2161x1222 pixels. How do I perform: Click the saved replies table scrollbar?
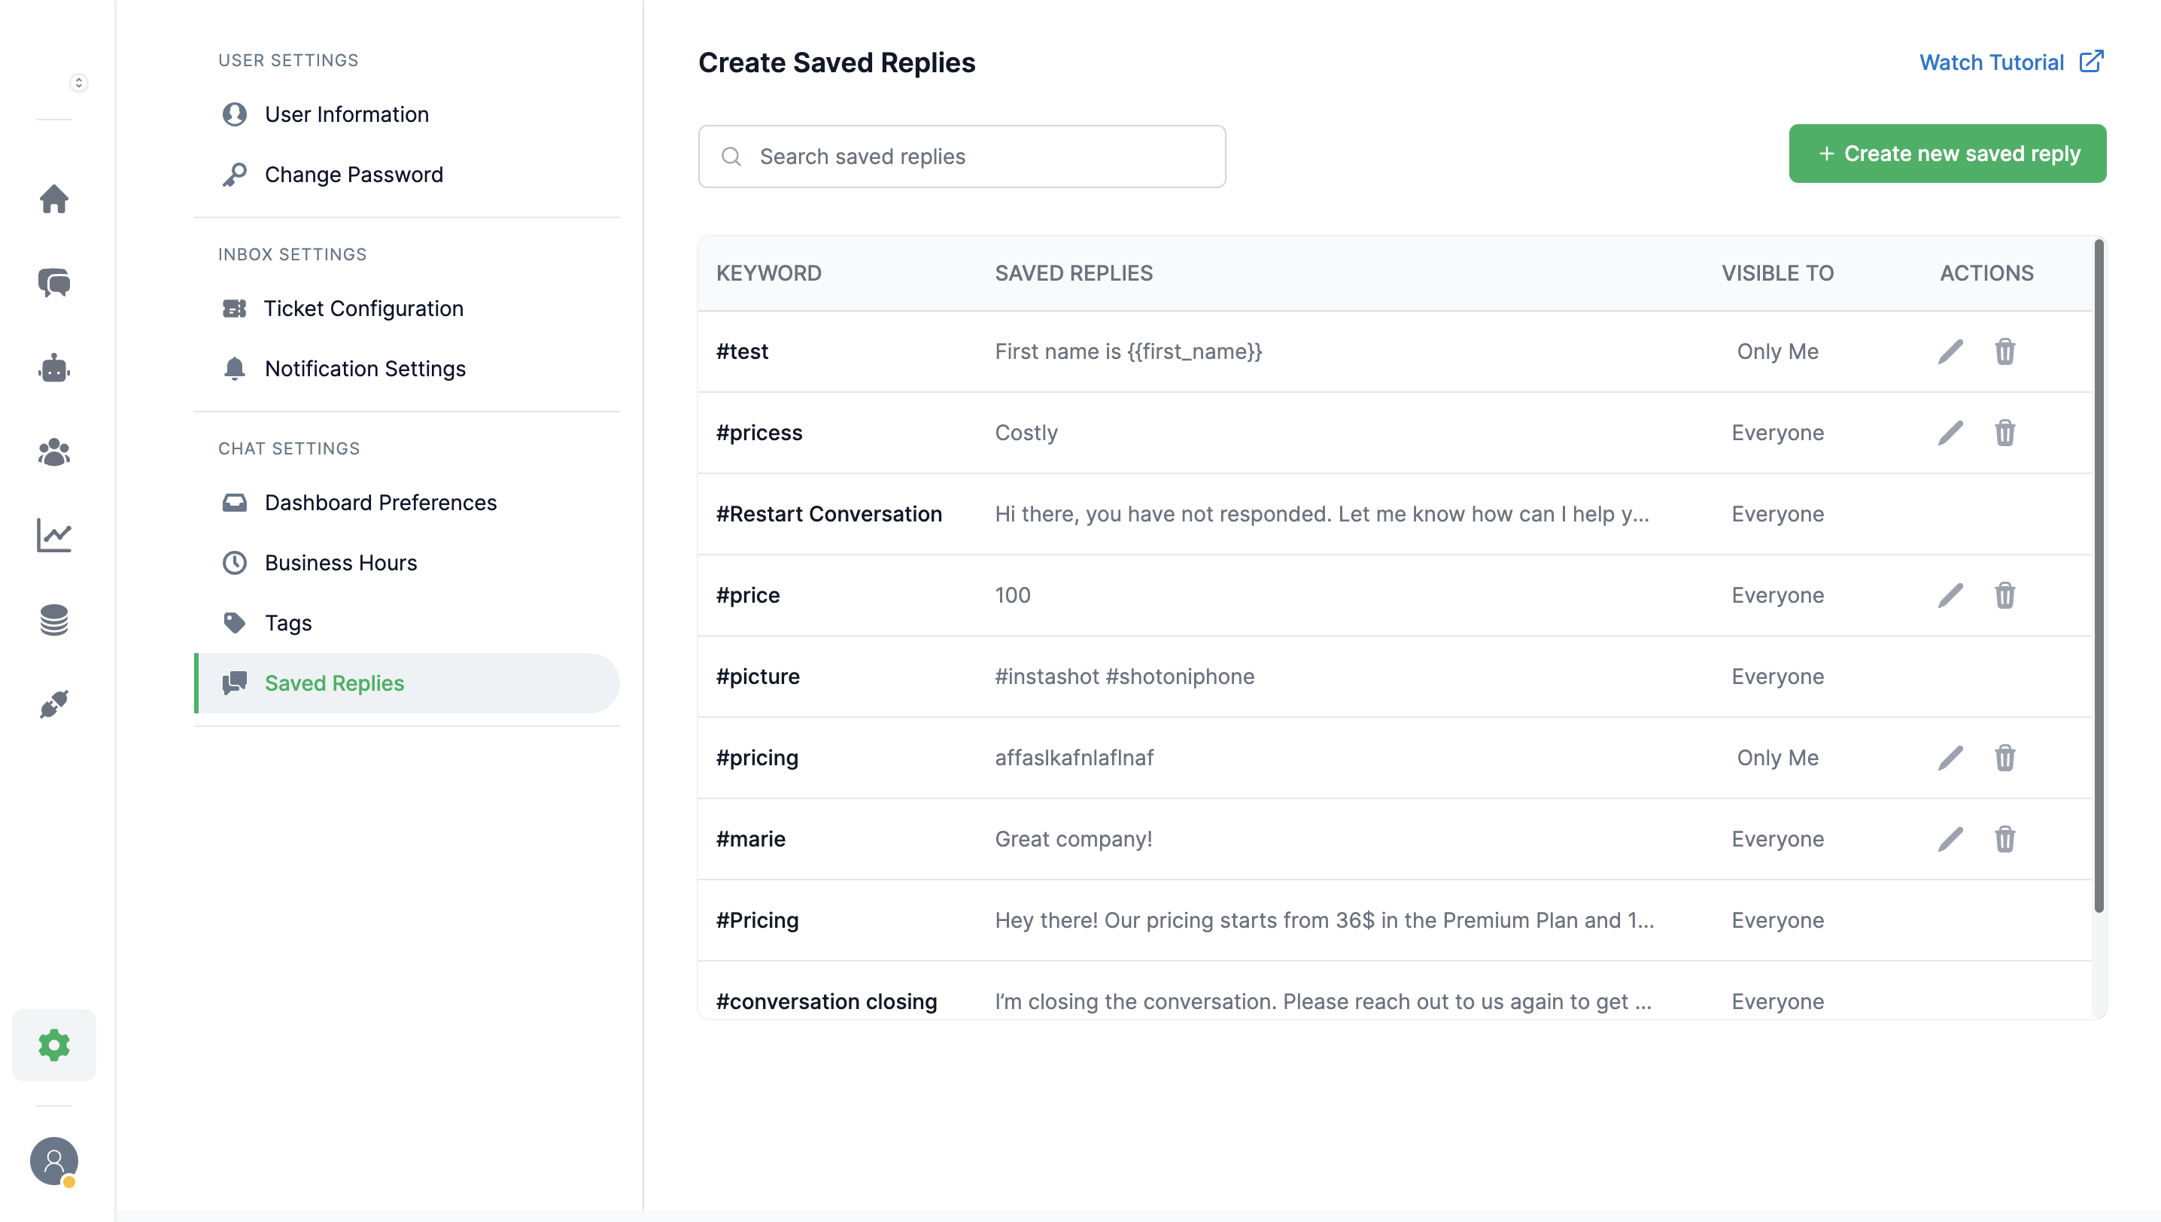[2099, 576]
